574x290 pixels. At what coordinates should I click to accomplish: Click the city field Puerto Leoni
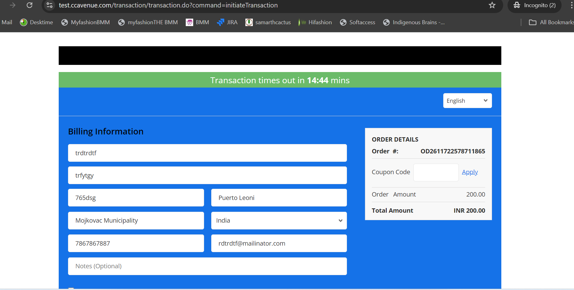tap(279, 197)
